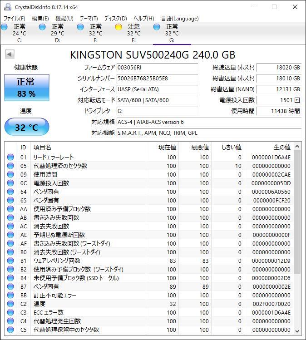The image size is (306, 340).
Task: Open the 機能(U) menu
Action: pos(64,19)
